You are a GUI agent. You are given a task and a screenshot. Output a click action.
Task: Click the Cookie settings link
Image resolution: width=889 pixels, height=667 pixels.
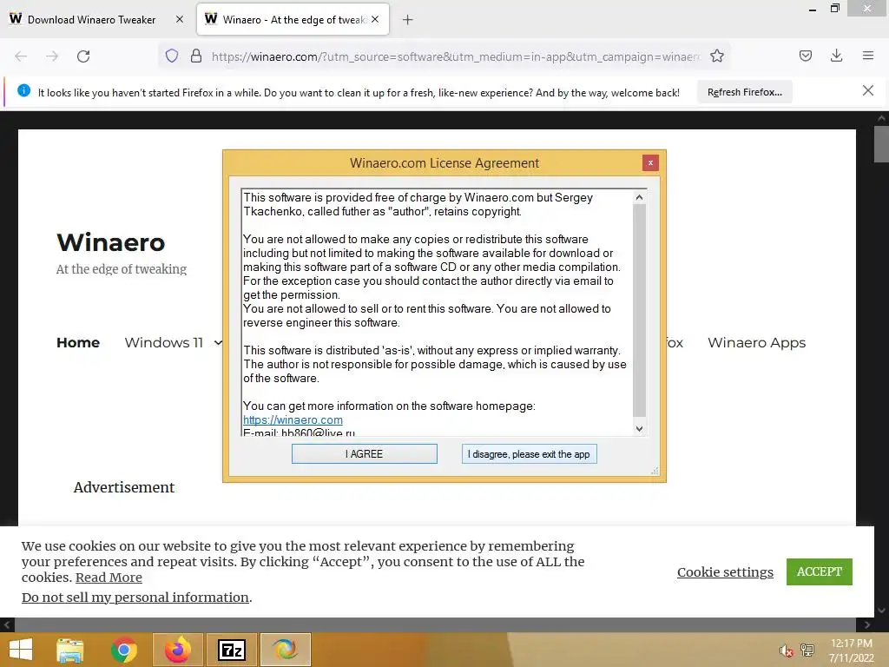click(x=725, y=571)
